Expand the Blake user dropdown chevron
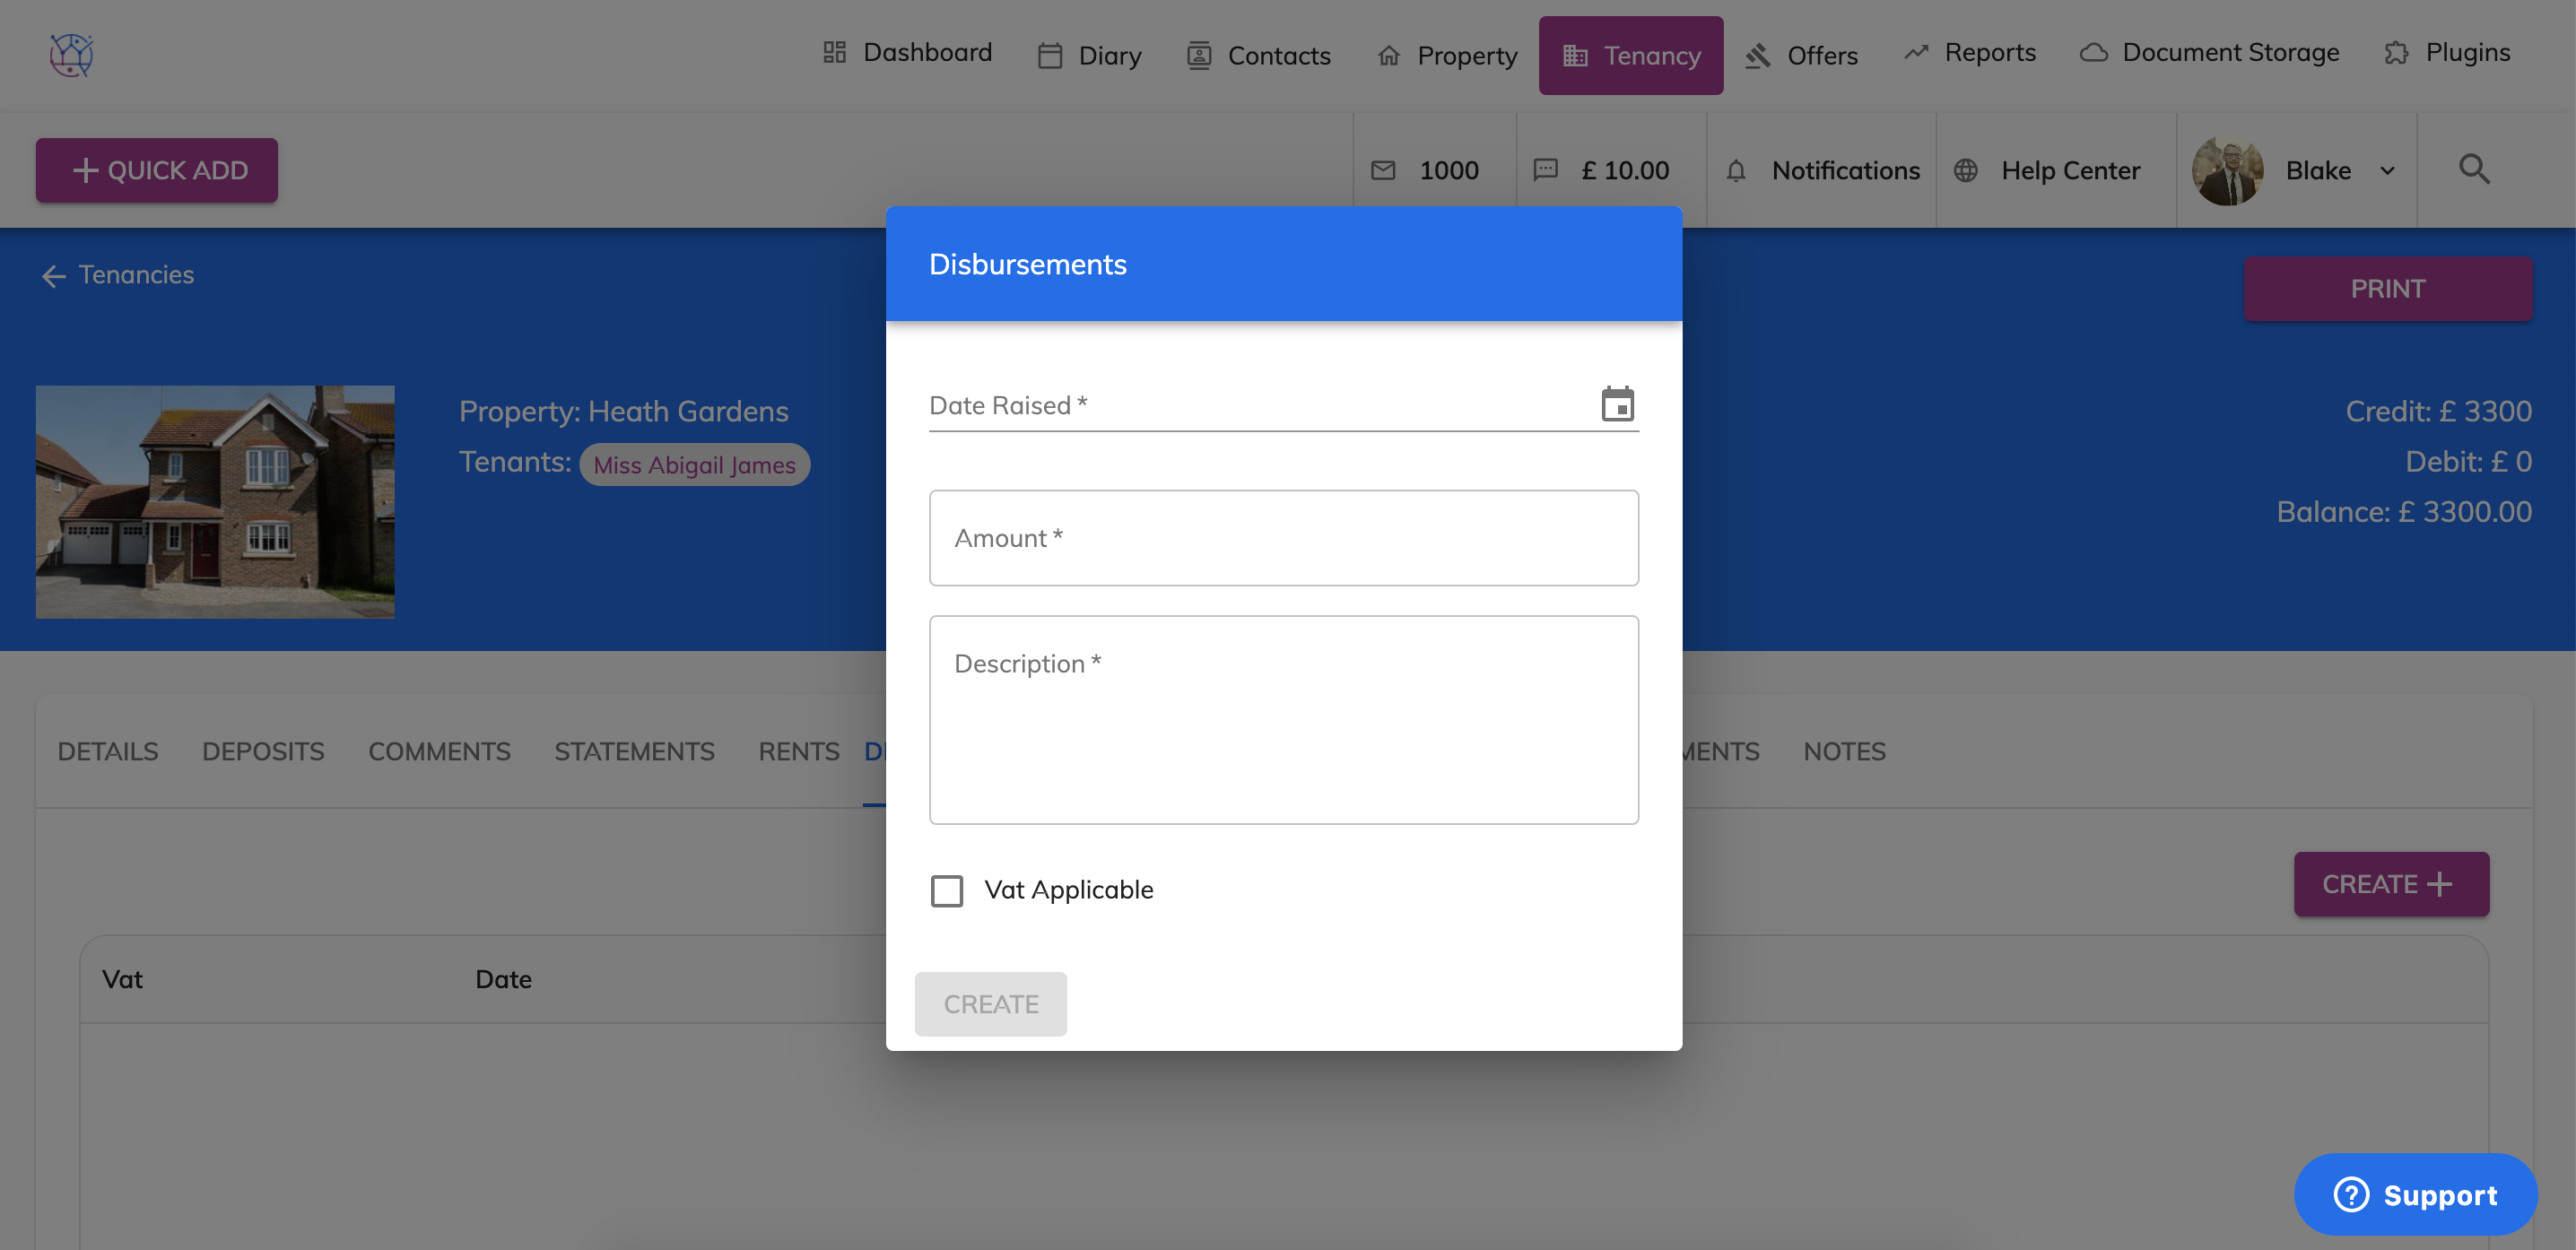Screen dimensions: 2576x1250 tap(2388, 171)
